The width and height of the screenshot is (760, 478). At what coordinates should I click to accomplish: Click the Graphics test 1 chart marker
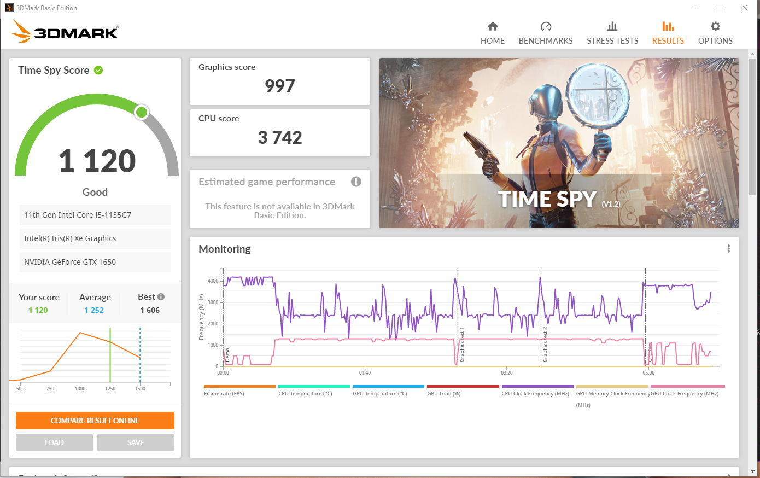(x=461, y=345)
